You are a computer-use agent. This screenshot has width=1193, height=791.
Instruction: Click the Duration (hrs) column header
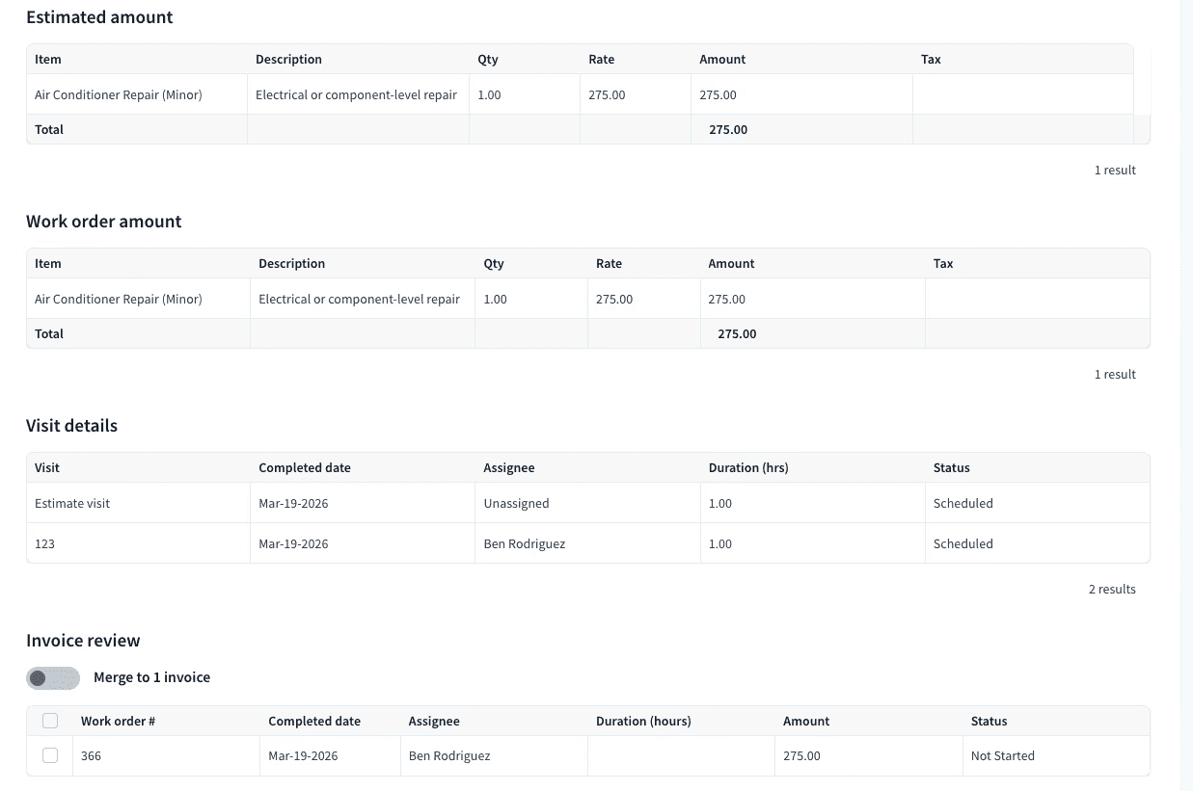[x=748, y=467]
